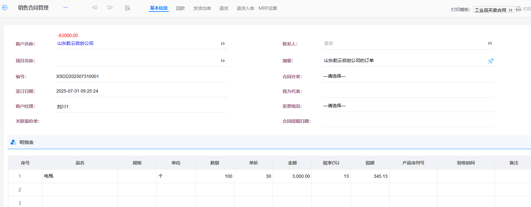Click the 备注 column header
531x207 pixels.
tap(513, 163)
